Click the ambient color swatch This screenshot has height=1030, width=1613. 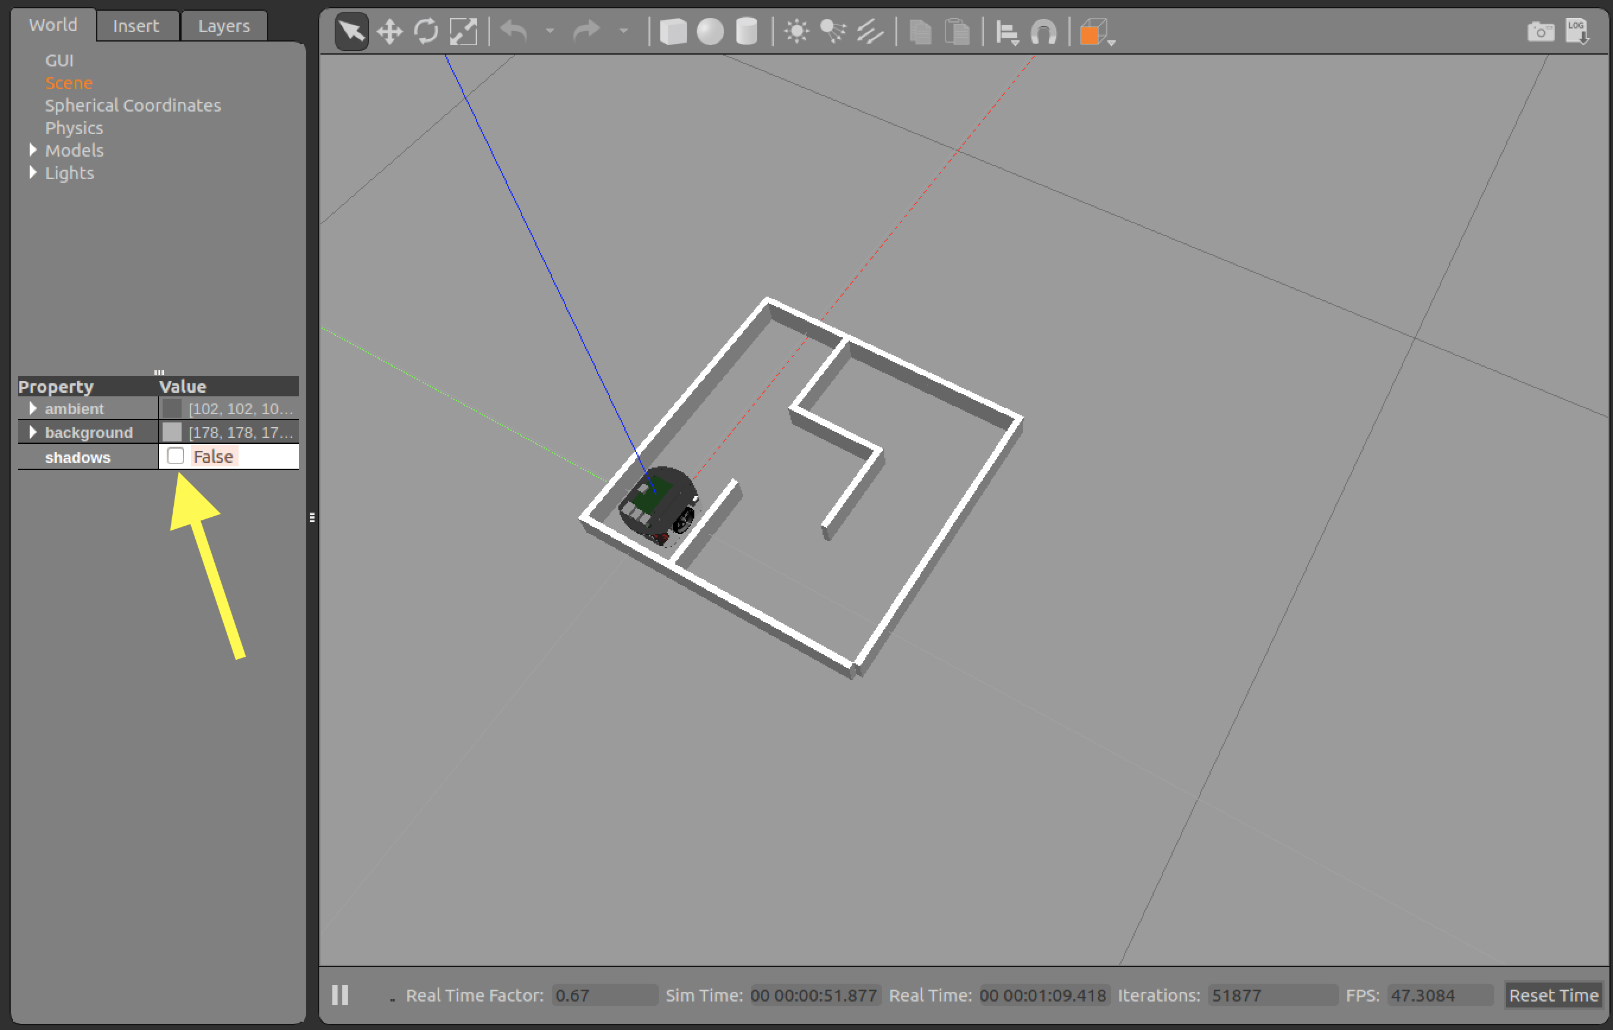tap(172, 408)
